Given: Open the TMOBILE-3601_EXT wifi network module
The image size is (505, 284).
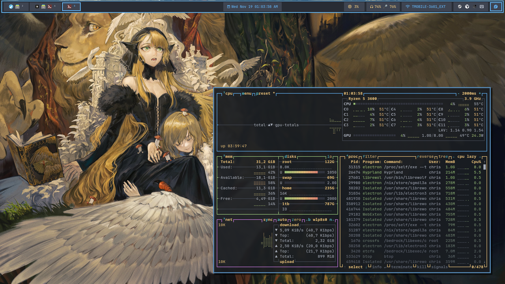Looking at the screenshot, I should (426, 7).
